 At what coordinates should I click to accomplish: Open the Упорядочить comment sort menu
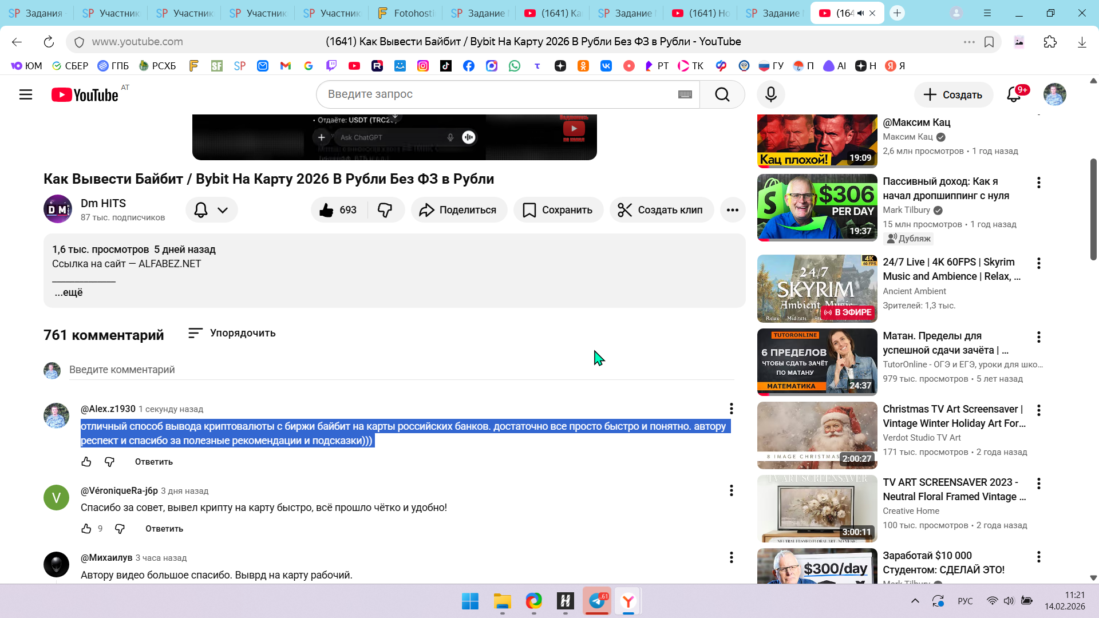point(232,333)
